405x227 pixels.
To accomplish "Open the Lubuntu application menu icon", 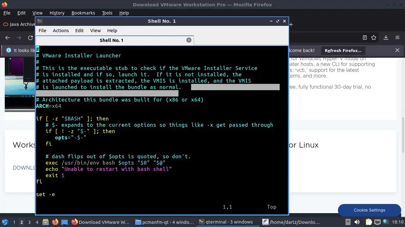I will point(5,222).
